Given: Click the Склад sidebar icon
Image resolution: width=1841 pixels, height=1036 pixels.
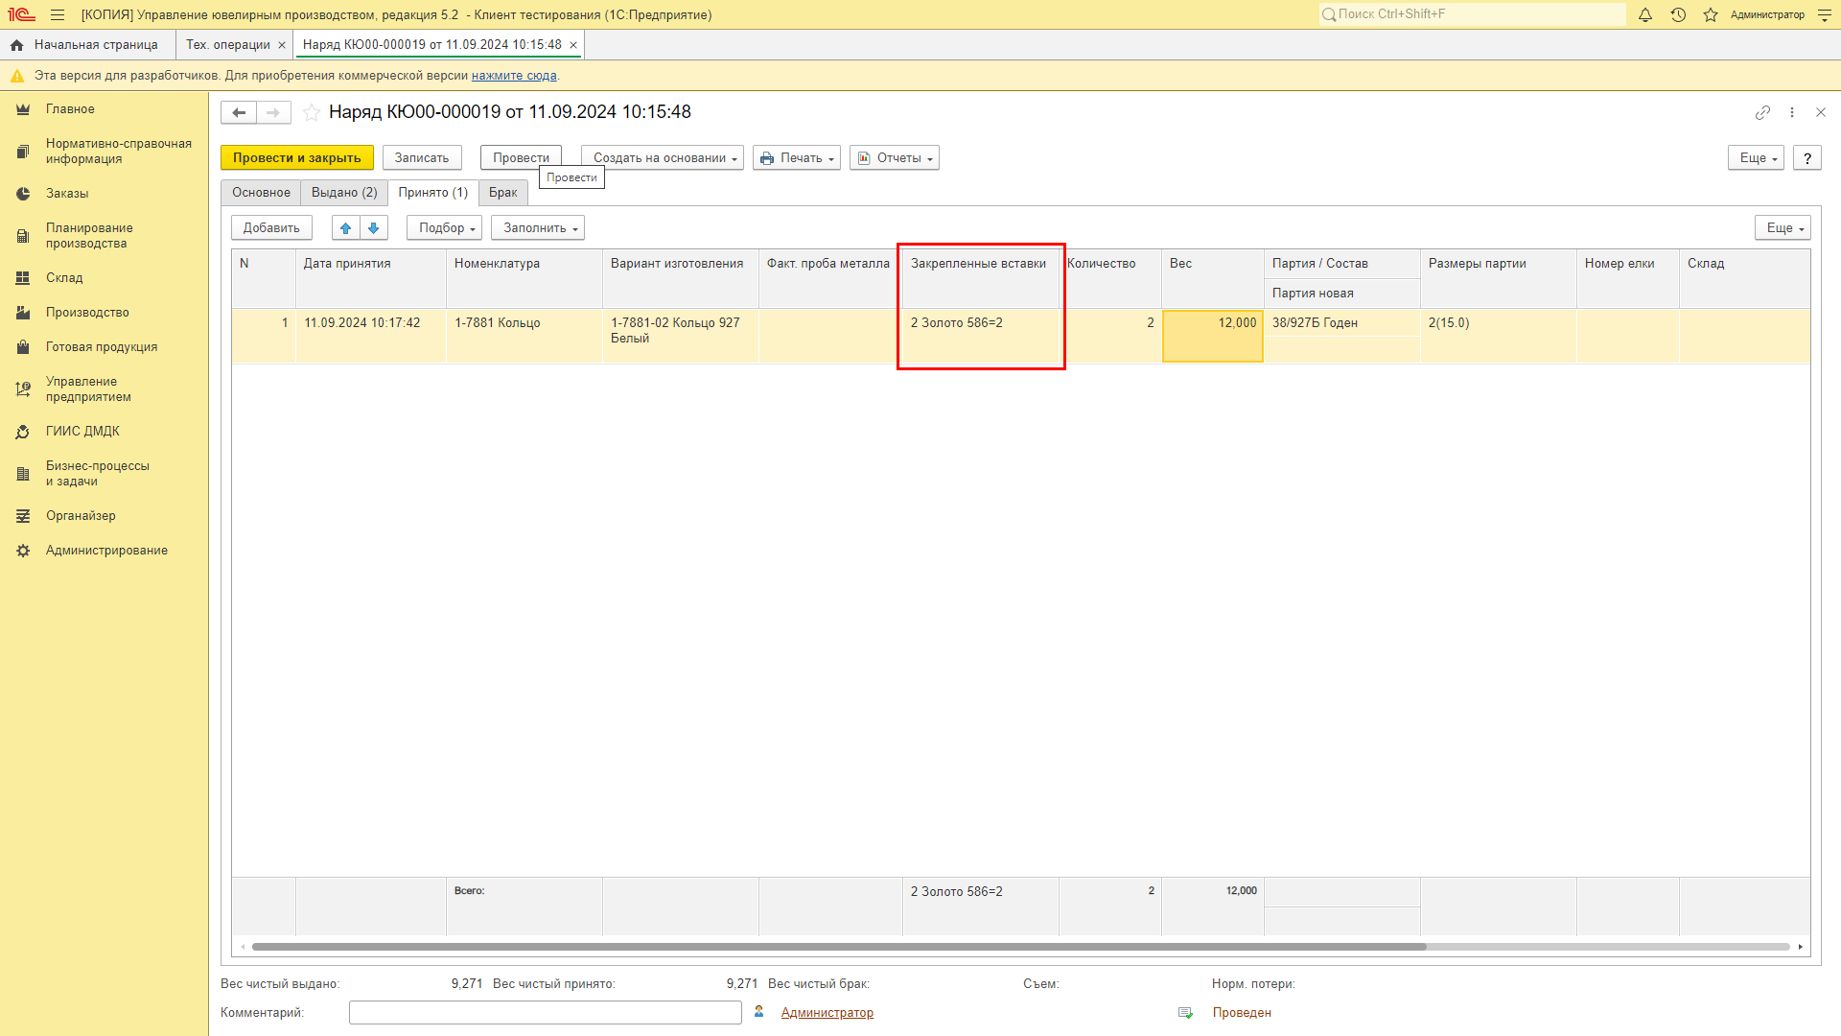Looking at the screenshot, I should pos(23,278).
